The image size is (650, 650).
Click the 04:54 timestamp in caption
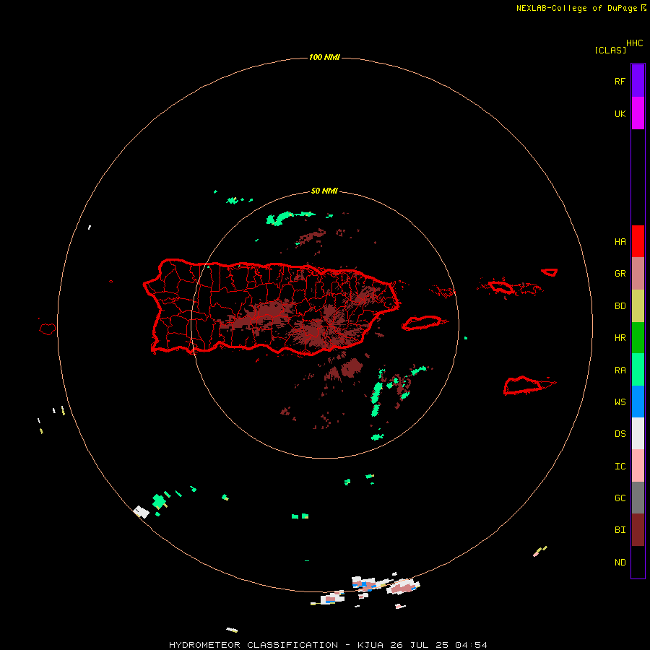pos(471,645)
